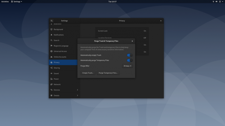The image size is (225, 126).
Task: Click the Sound speaker icon in sidebar
Action: pyautogui.click(x=52, y=73)
